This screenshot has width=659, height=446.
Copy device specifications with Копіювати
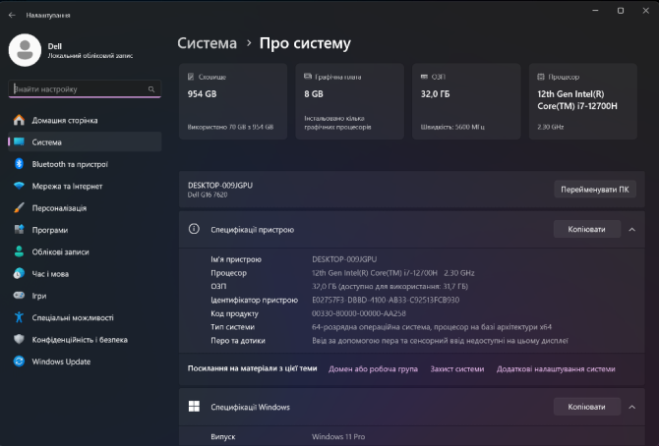(587, 229)
